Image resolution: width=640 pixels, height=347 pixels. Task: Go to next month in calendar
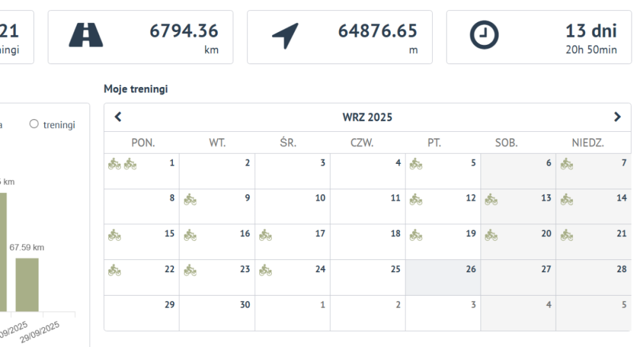[617, 117]
